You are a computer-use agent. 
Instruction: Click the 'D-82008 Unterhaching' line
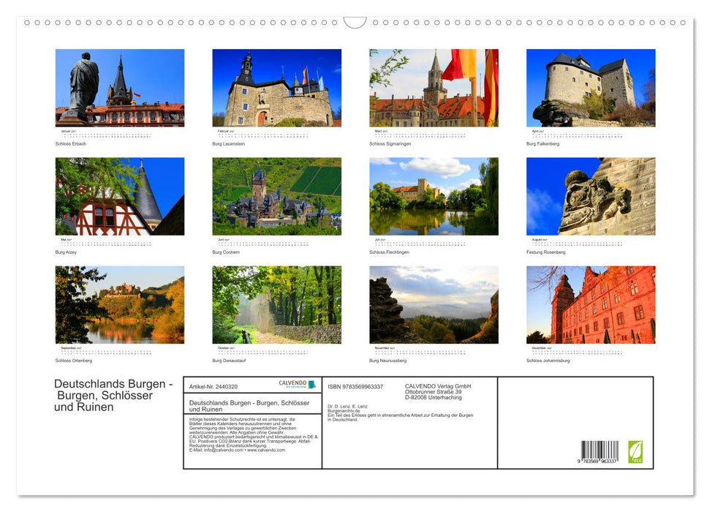[434, 397]
